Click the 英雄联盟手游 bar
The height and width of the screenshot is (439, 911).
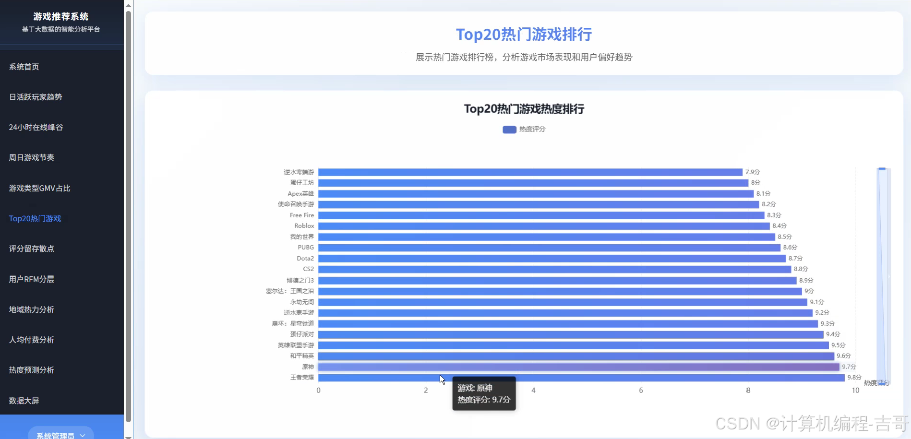click(574, 345)
